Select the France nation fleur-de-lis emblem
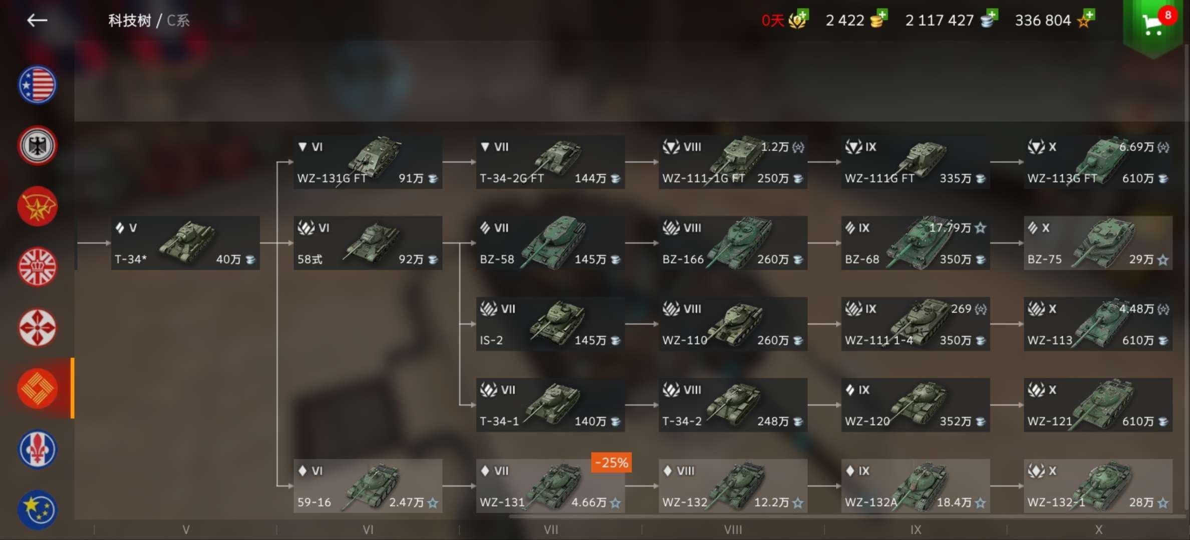1190x540 pixels. pos(38,449)
